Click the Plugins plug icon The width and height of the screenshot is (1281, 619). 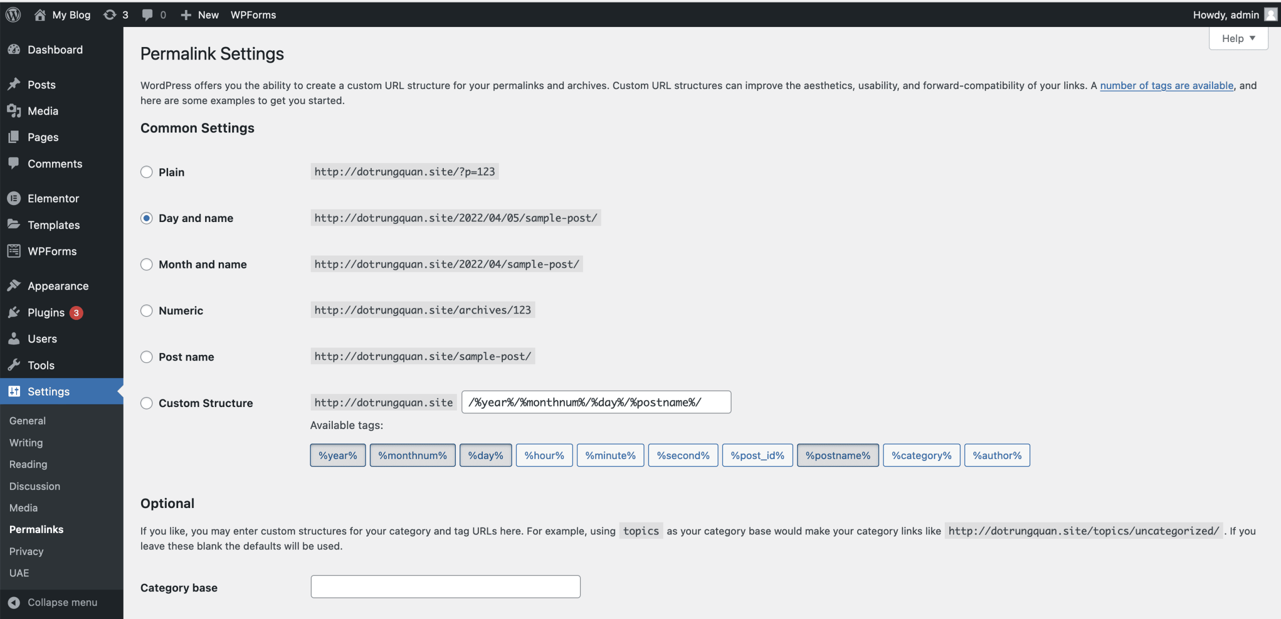(14, 312)
